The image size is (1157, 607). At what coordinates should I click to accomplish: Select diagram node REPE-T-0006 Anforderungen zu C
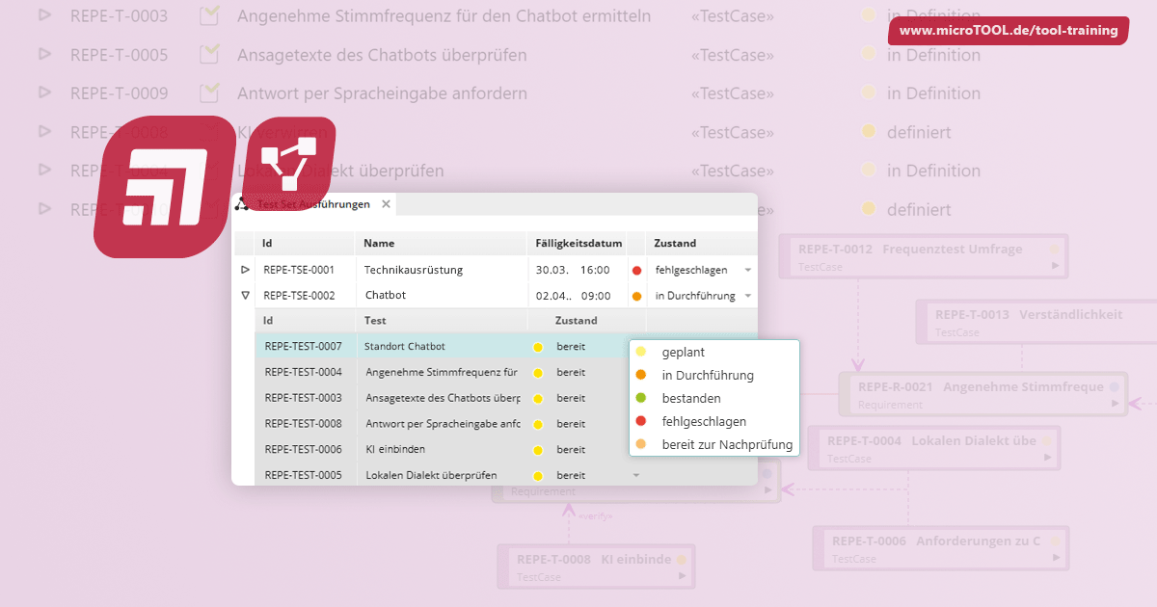940,549
